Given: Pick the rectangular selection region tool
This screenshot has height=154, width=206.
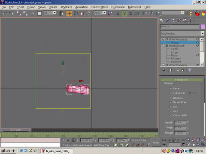Looking at the screenshot, I should point(39,13).
